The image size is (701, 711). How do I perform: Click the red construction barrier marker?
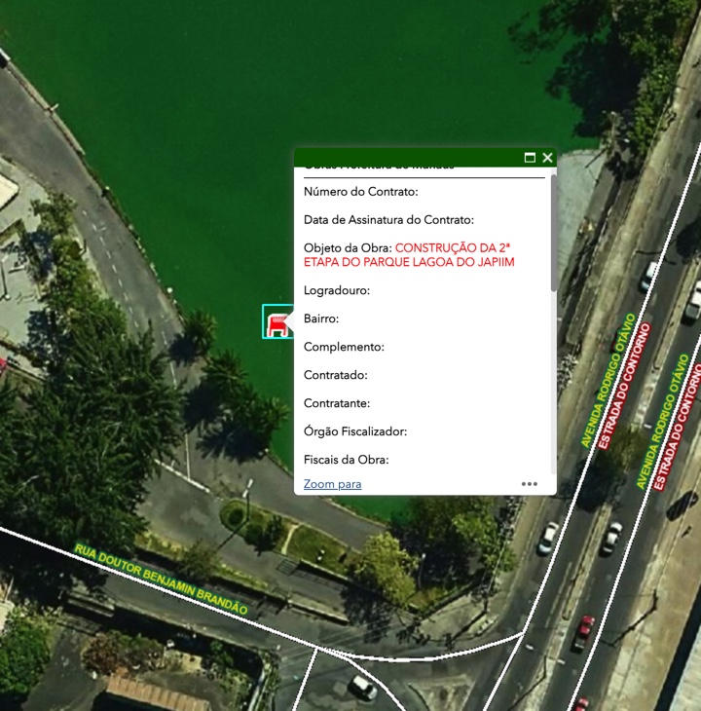[277, 322]
